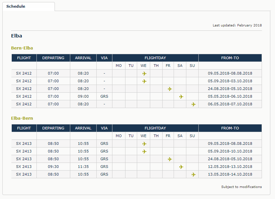Select the Schedule tab
This screenshot has width=275, height=199.
16,6
